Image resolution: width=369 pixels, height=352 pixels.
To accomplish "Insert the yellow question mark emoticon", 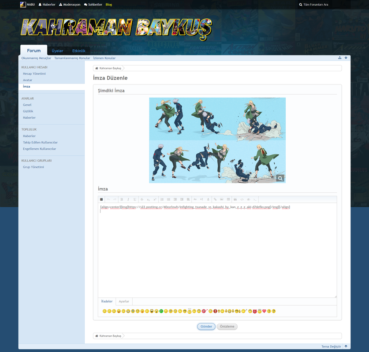I will [274, 311].
